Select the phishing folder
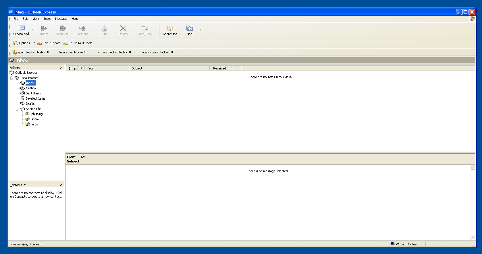The height and width of the screenshot is (254, 482). tap(37, 114)
